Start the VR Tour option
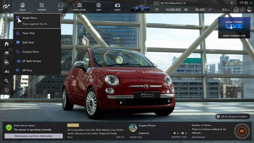Image resolution: width=254 pixels, height=143 pixels. [37, 70]
